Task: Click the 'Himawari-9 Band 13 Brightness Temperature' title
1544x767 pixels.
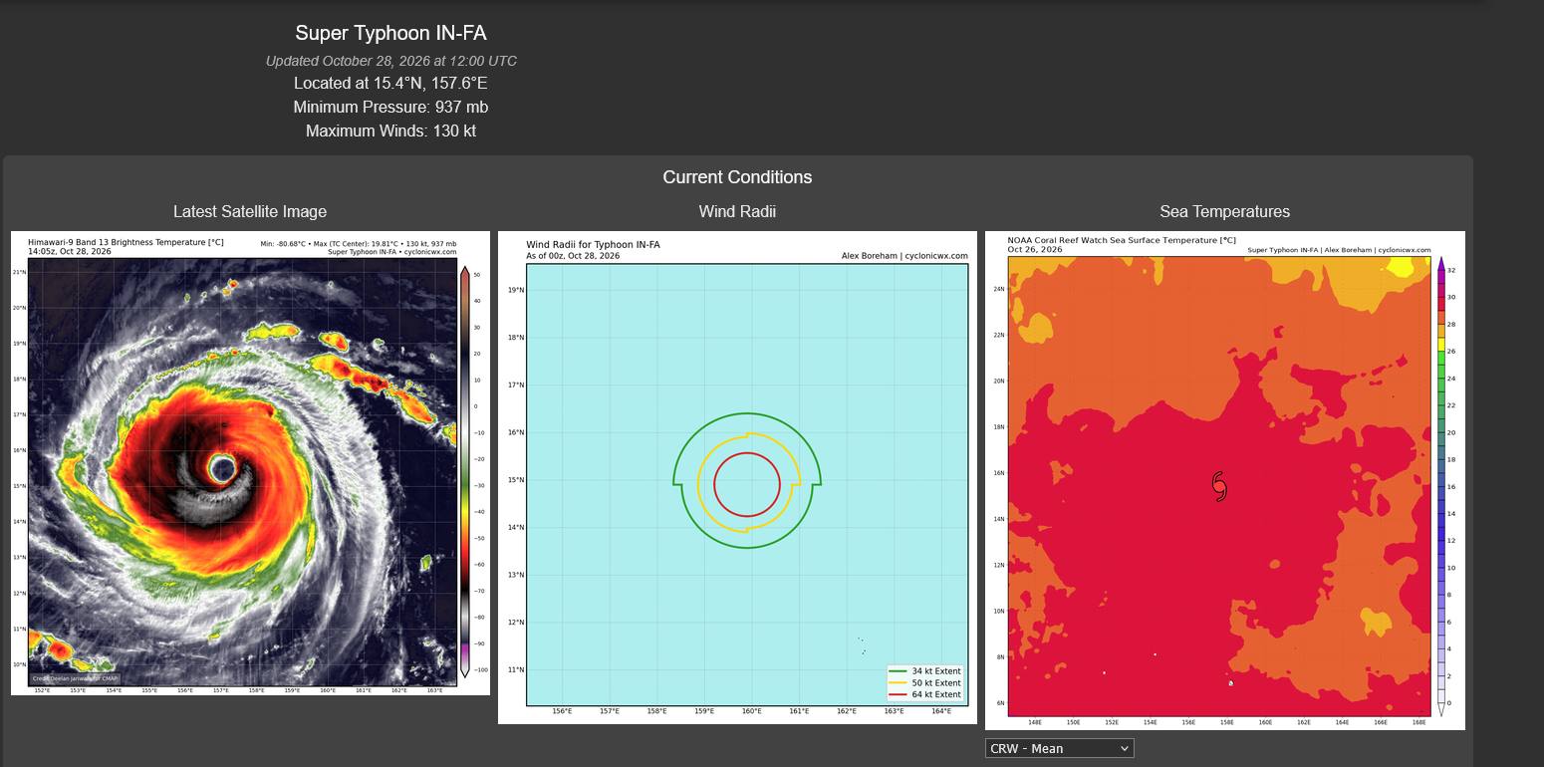Action: point(126,242)
